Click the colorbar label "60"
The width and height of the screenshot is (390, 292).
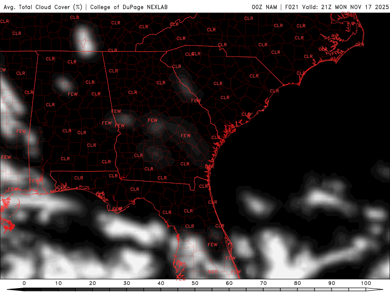pyautogui.click(x=229, y=283)
